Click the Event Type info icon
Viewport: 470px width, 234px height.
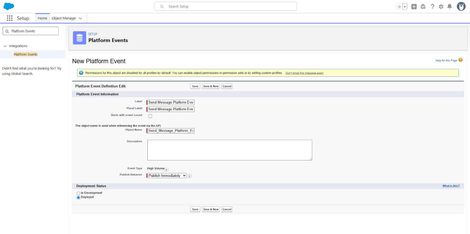[x=167, y=169]
